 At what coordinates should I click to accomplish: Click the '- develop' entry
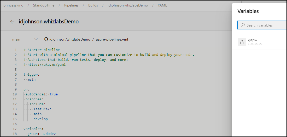(38, 119)
